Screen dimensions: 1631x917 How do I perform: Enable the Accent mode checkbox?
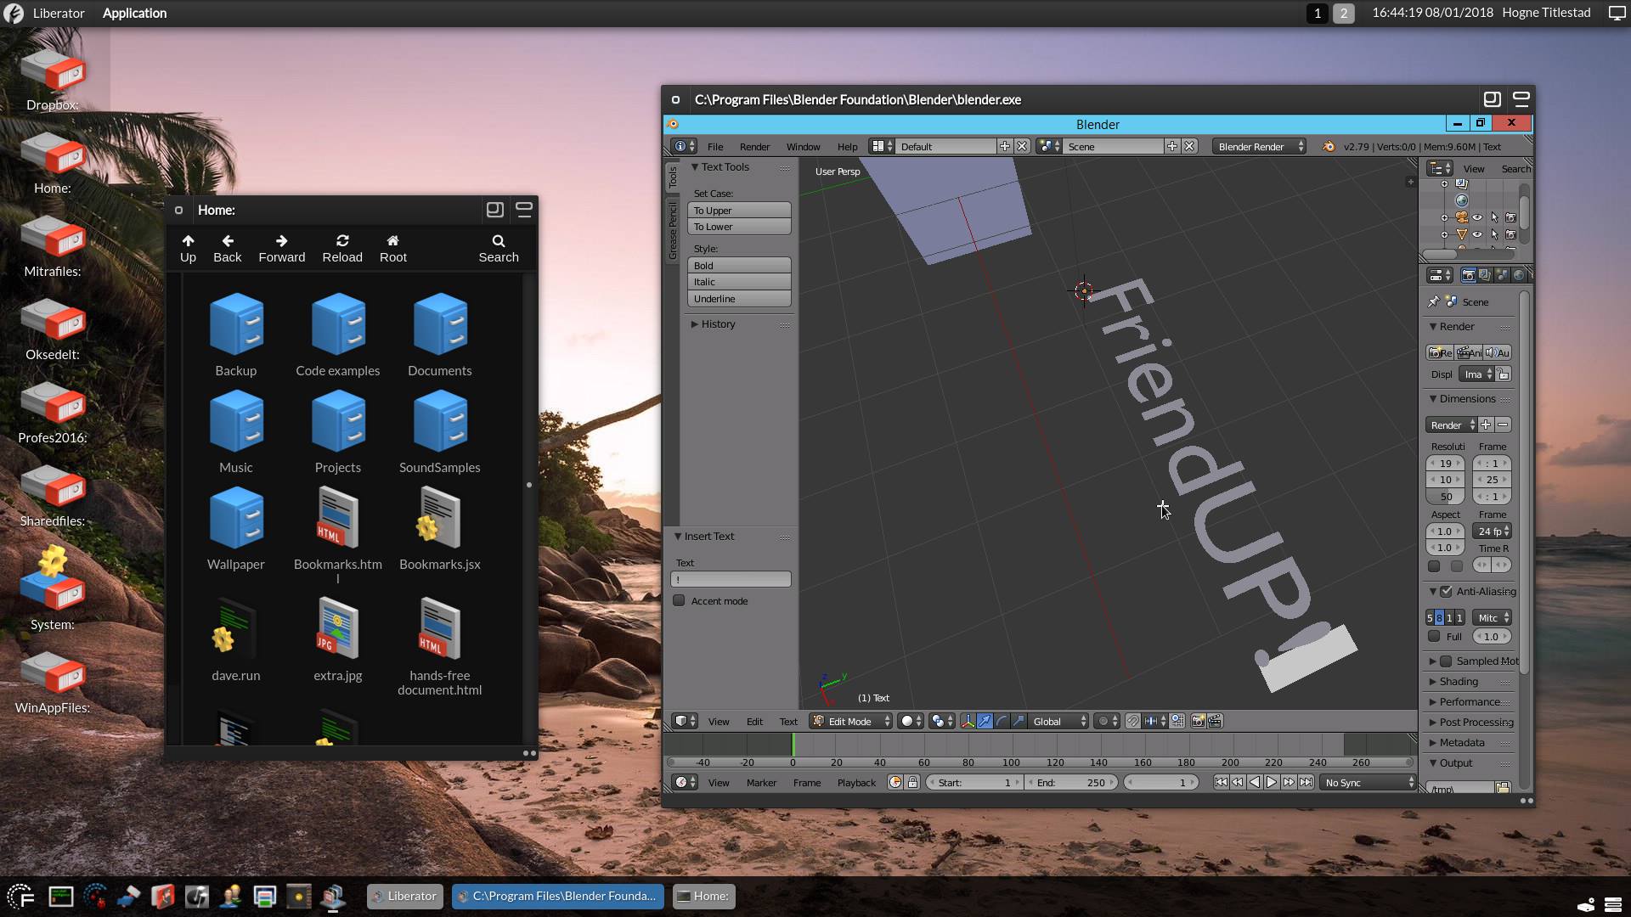tap(680, 601)
